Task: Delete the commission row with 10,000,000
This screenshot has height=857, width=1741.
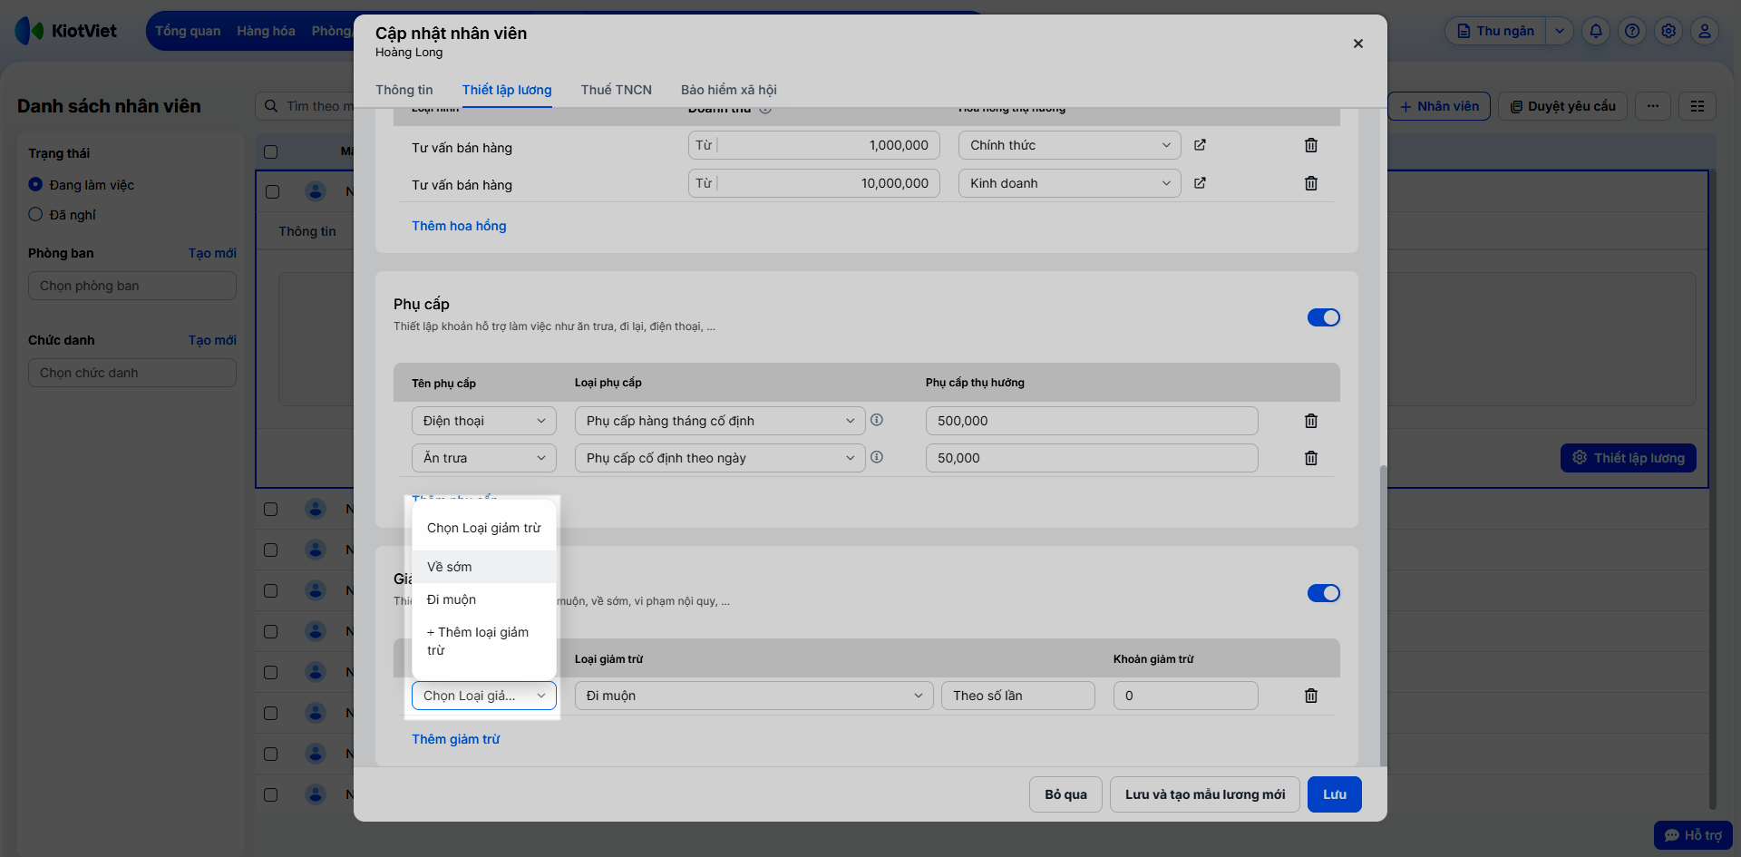Action: click(1311, 183)
